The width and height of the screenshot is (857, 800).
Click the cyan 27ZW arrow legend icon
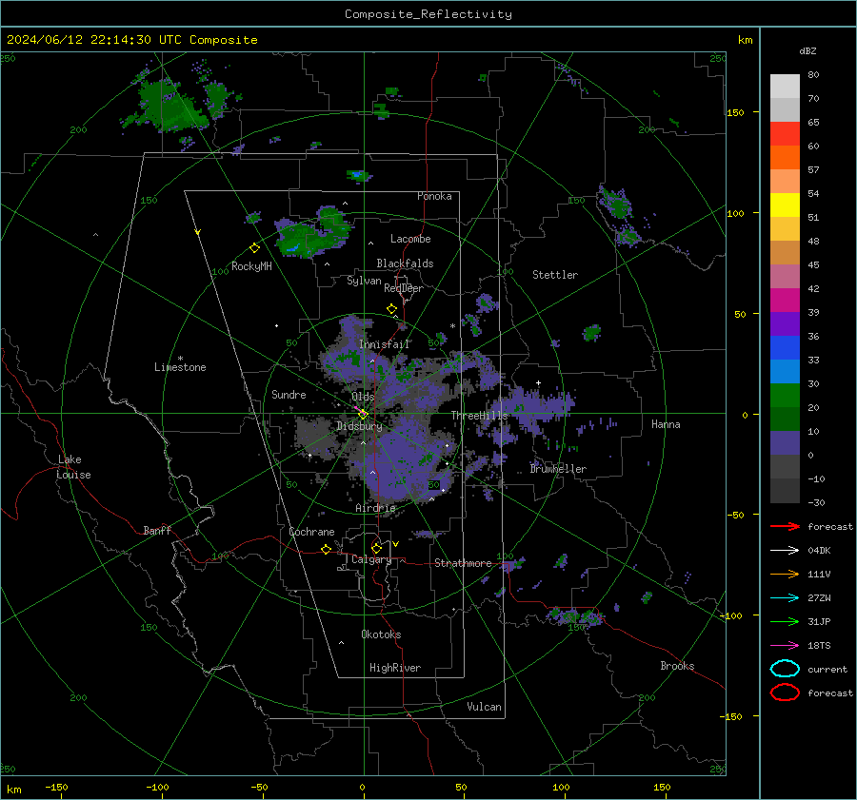(785, 598)
